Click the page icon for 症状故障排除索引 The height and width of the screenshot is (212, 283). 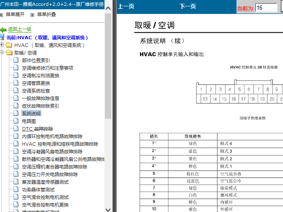[x=16, y=106]
